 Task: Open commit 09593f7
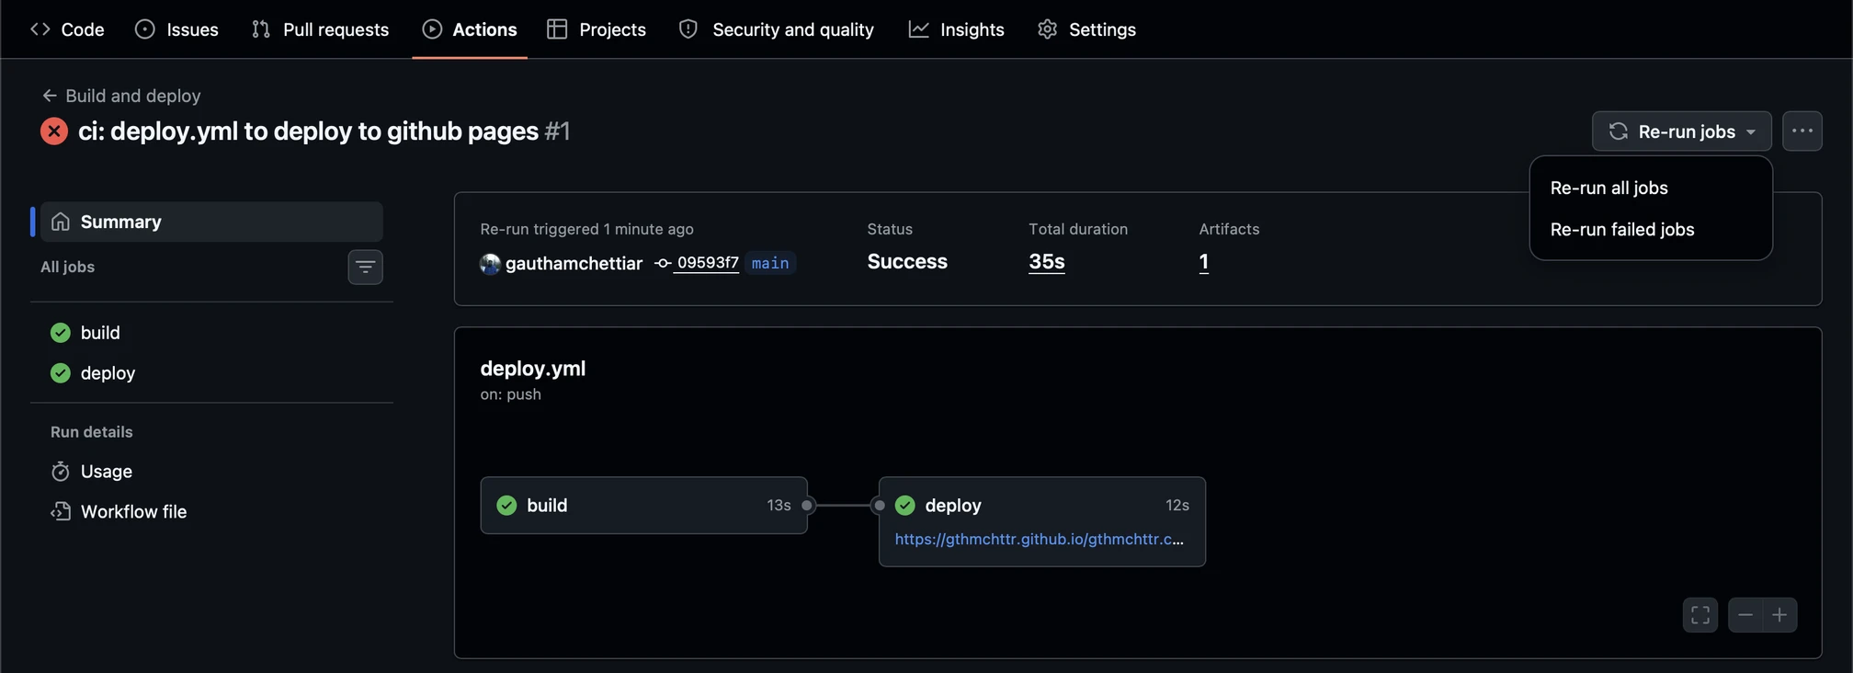pos(708,263)
